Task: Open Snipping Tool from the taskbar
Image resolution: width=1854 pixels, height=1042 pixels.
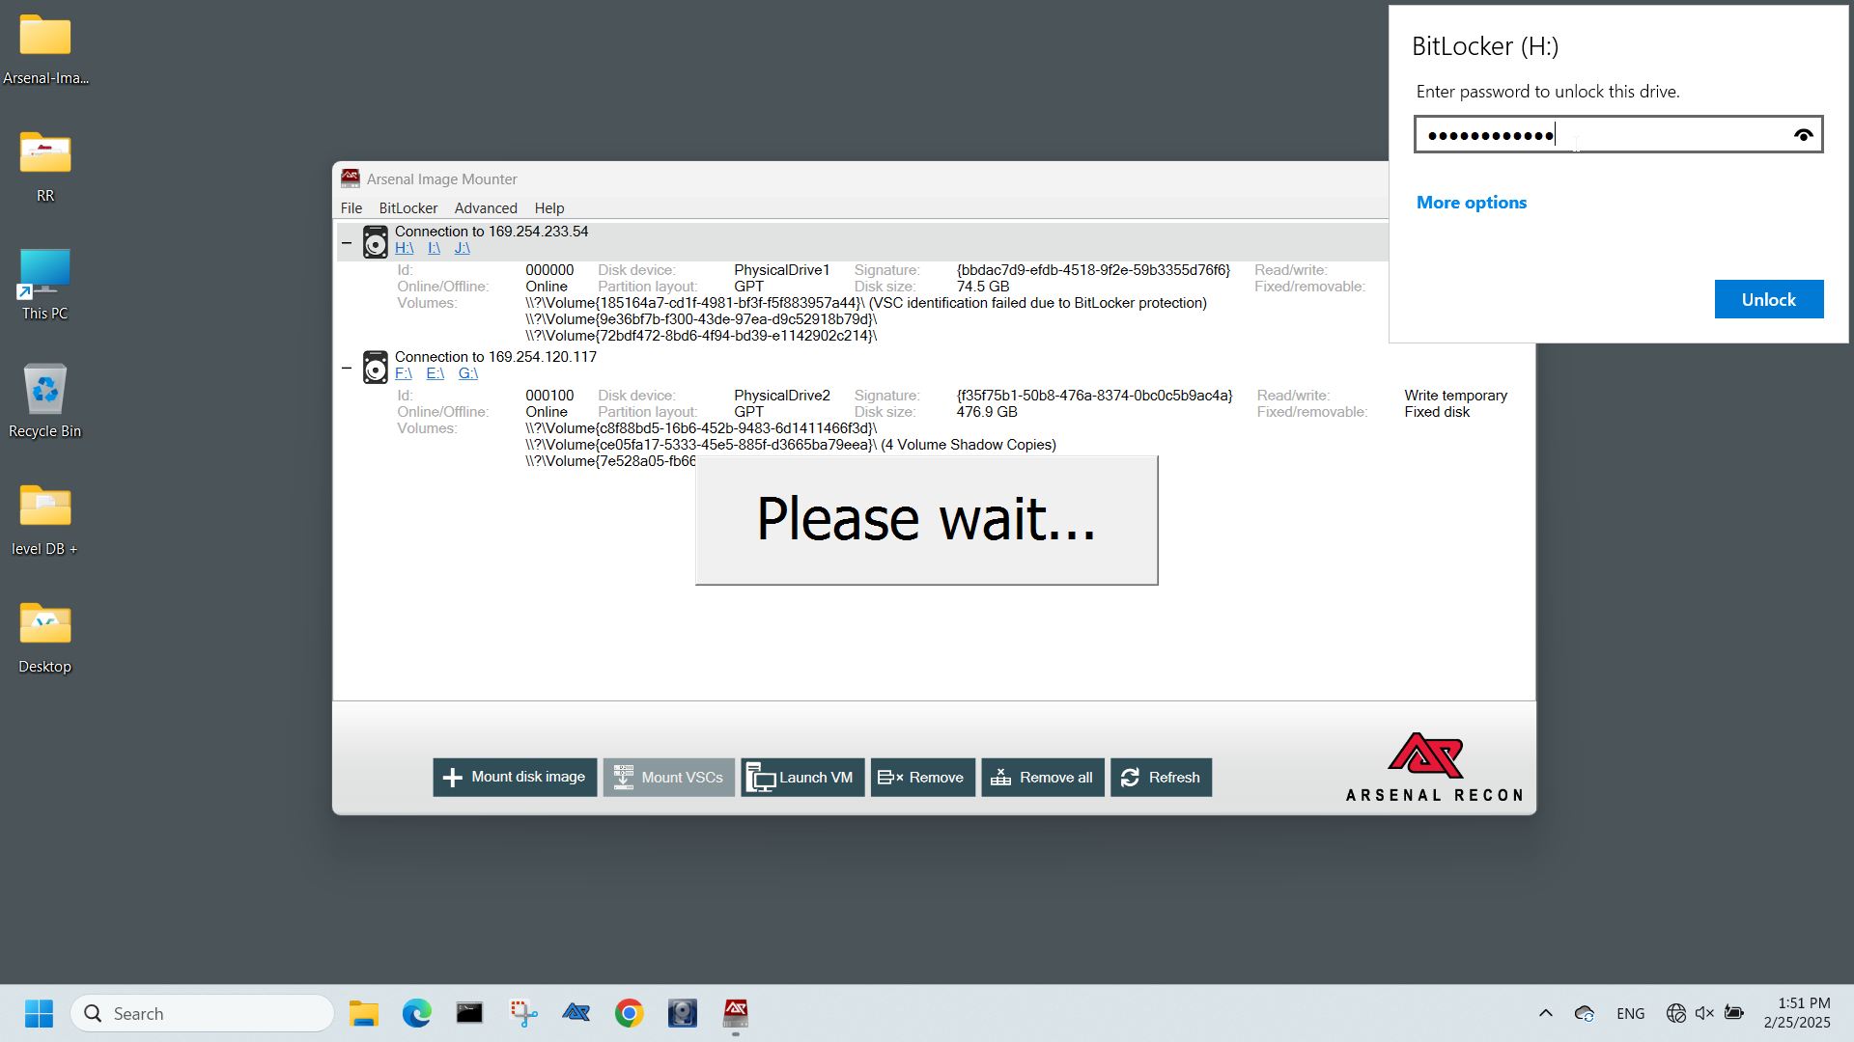Action: click(x=523, y=1013)
